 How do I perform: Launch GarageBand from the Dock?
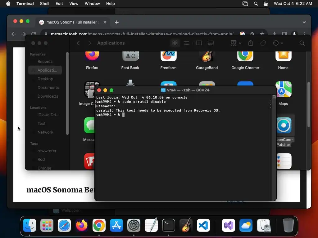coord(186,225)
